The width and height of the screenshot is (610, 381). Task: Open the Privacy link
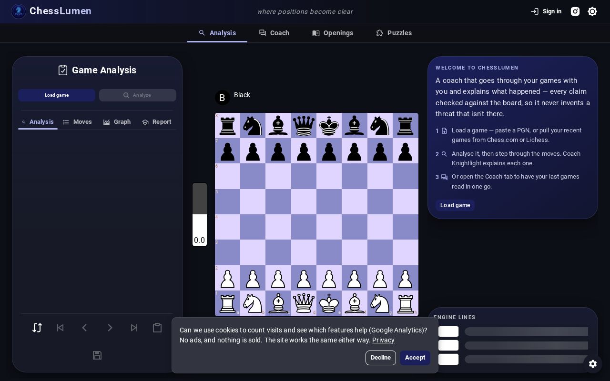tap(383, 340)
